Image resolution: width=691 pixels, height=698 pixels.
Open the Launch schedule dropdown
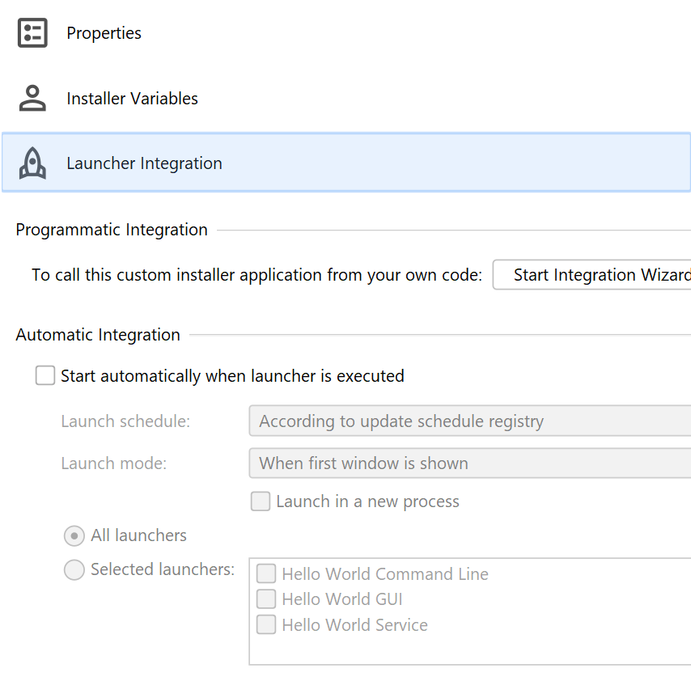click(x=469, y=421)
